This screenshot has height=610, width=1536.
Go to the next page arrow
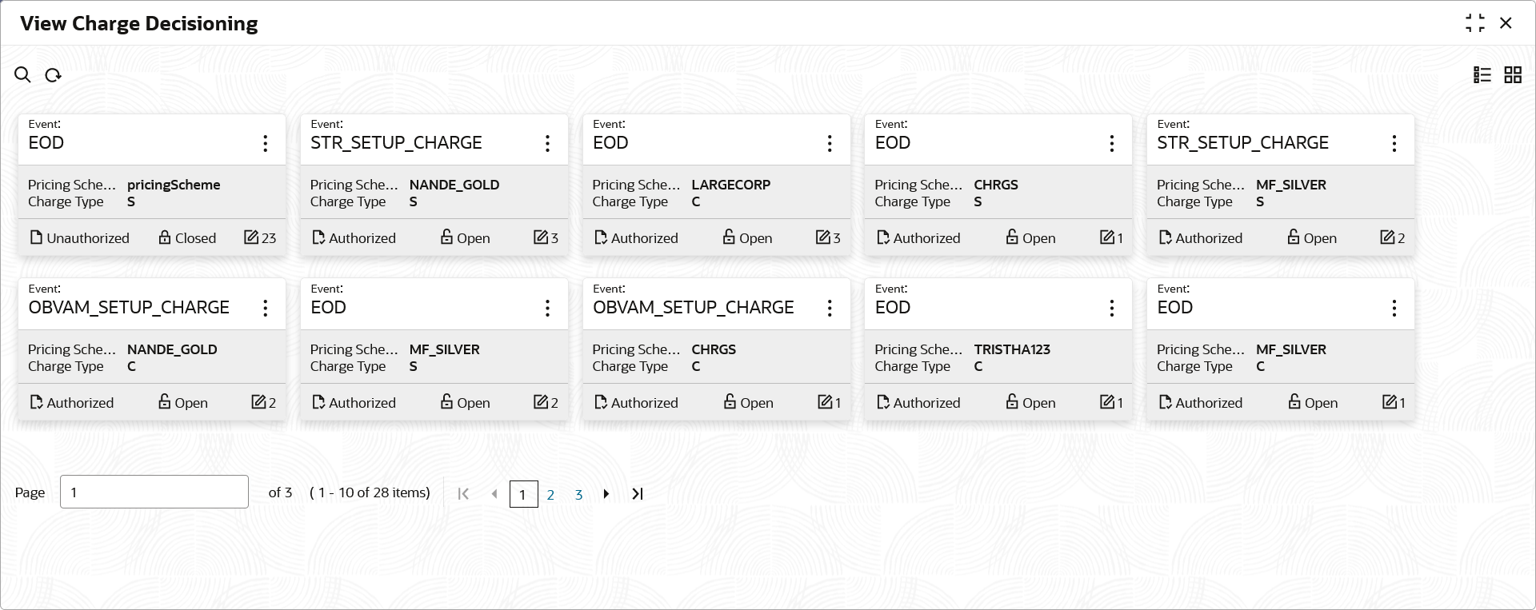coord(606,494)
